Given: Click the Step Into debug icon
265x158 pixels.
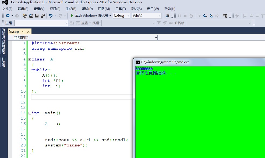Looking at the screenshot, I should click(x=205, y=16).
